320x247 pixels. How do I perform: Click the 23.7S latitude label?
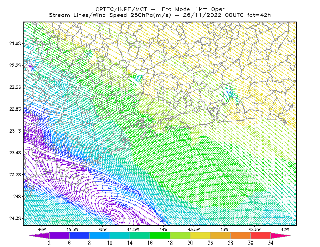coord(15,175)
